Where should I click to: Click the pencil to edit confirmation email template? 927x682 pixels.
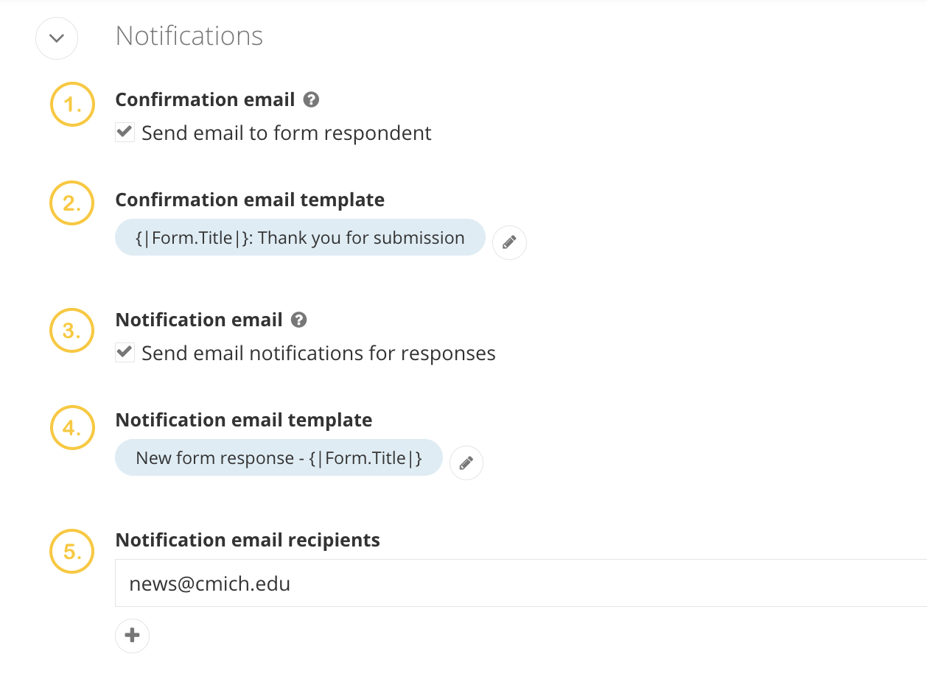coord(509,242)
